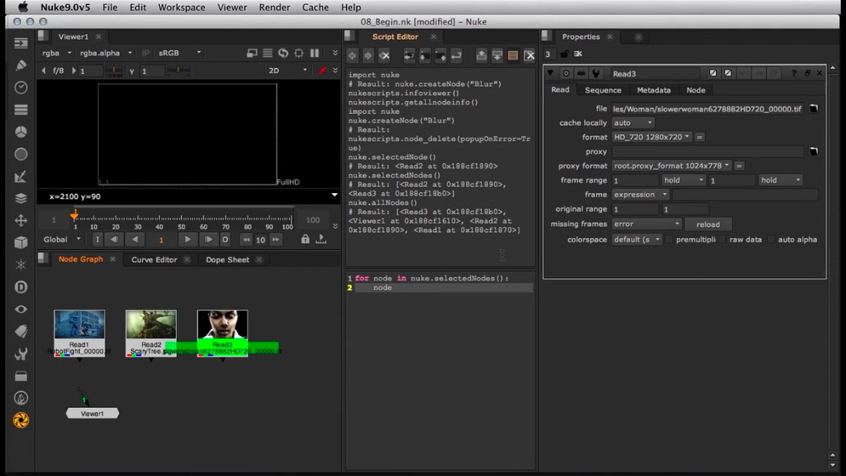Click the timeline Out point O button
This screenshot has height=476, width=846.
pos(225,239)
